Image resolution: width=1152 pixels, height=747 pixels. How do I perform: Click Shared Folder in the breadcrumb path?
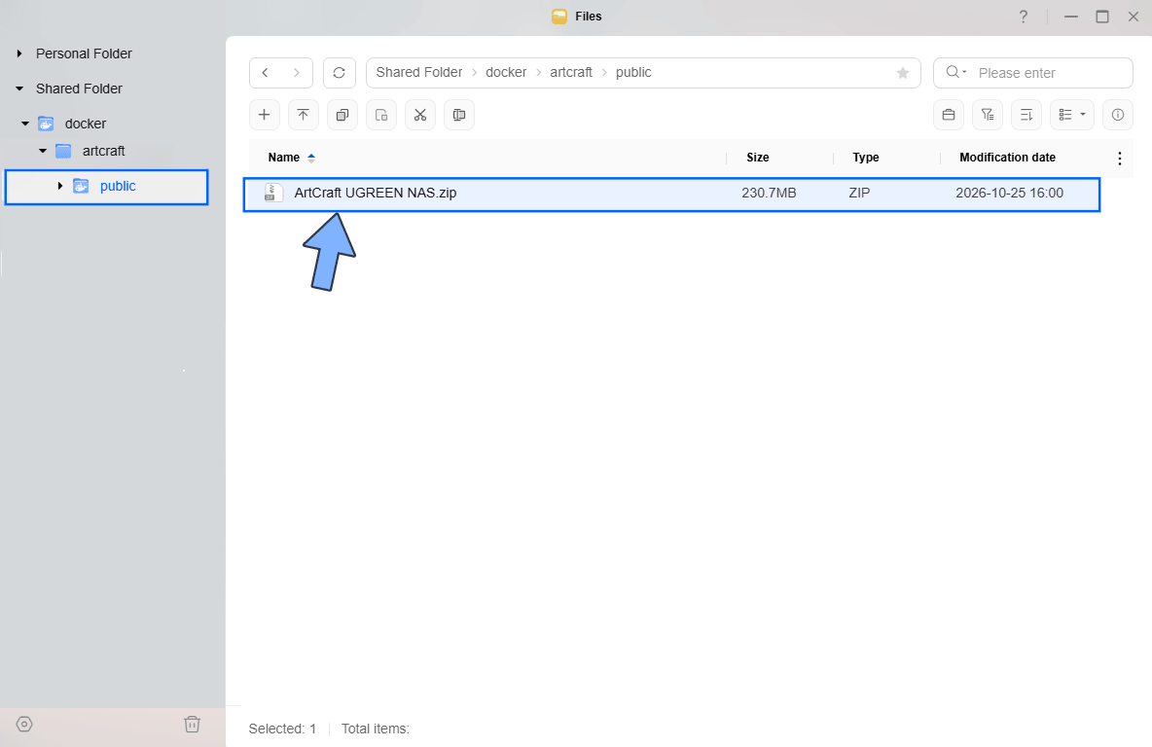coord(418,72)
